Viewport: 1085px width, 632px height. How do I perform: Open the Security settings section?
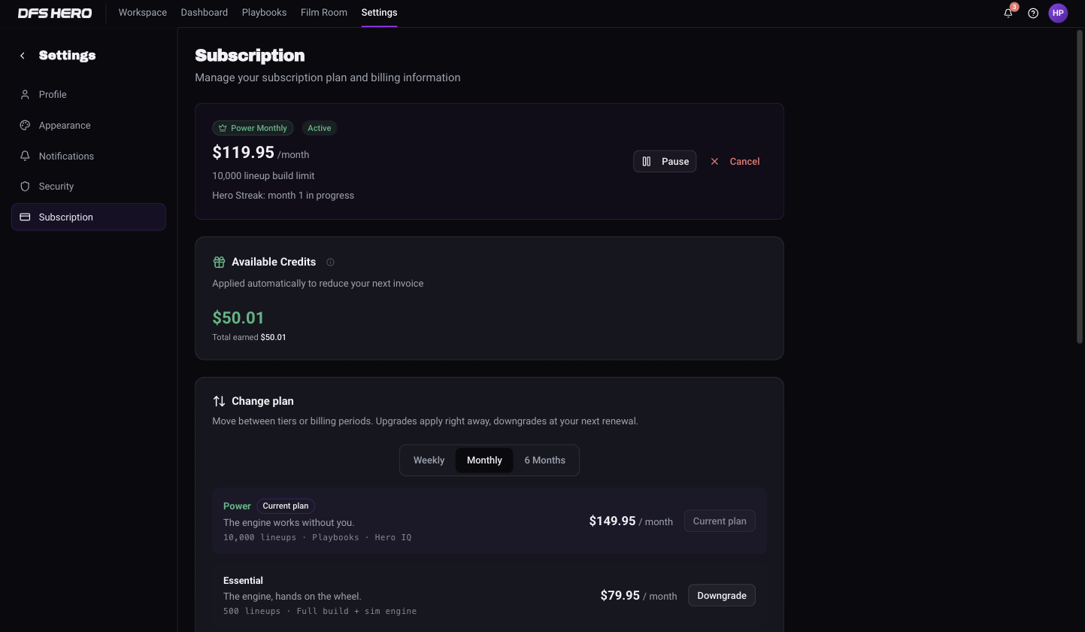[x=89, y=186]
